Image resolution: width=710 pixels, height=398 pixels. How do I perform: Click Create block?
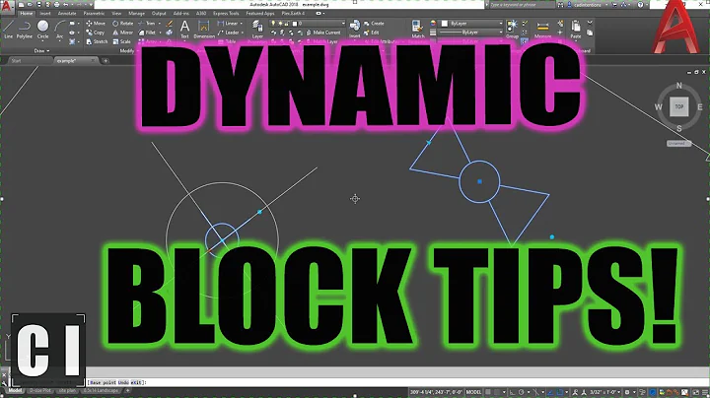tap(374, 23)
